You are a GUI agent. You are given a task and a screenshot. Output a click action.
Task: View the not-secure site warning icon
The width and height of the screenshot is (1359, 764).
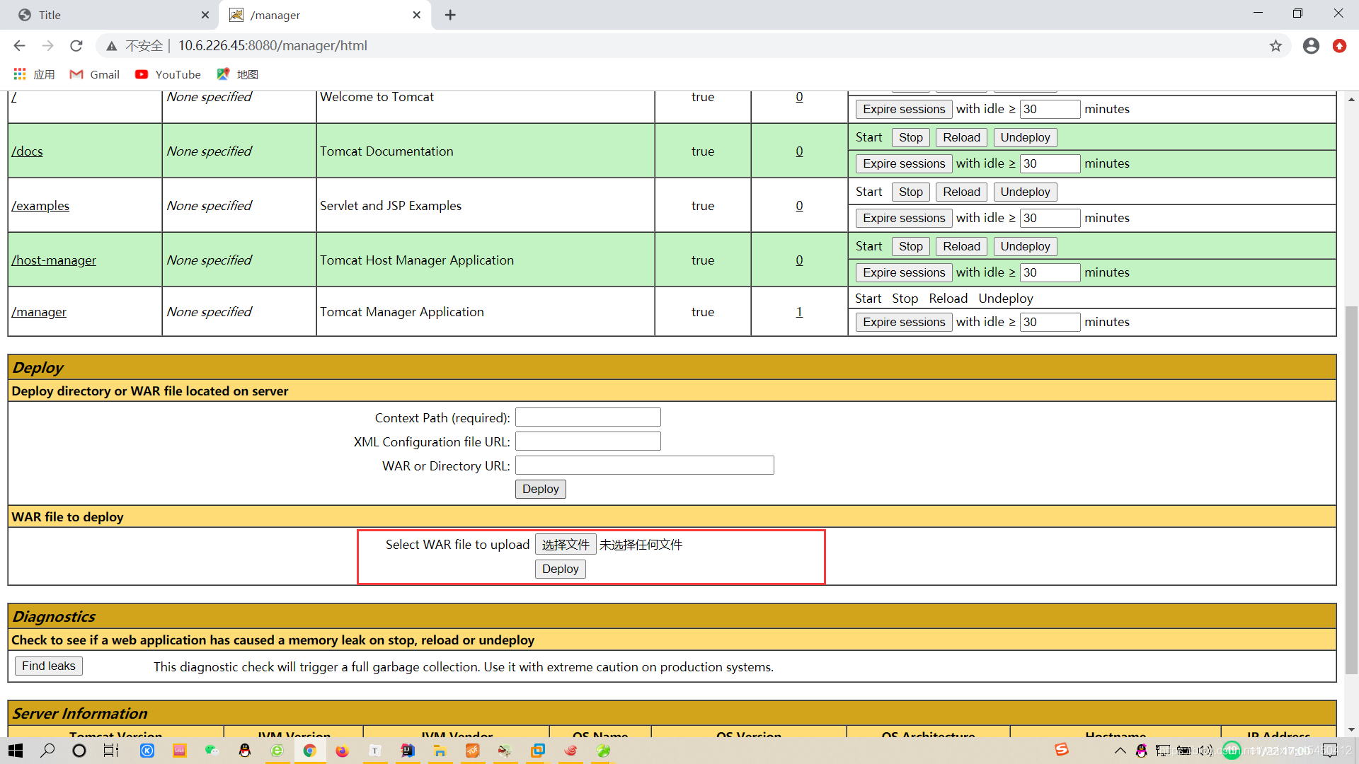(x=112, y=46)
